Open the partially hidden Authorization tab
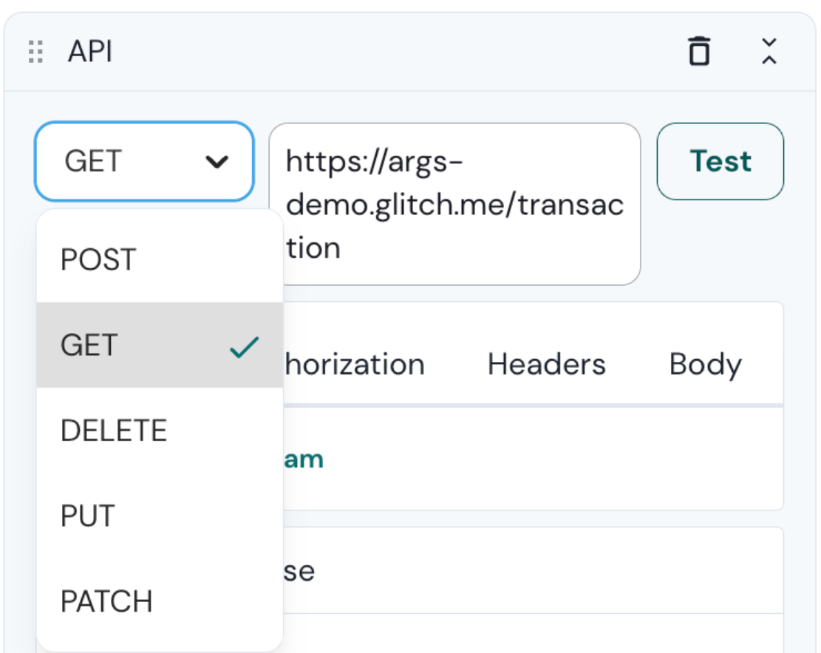821x653 pixels. coord(355,365)
